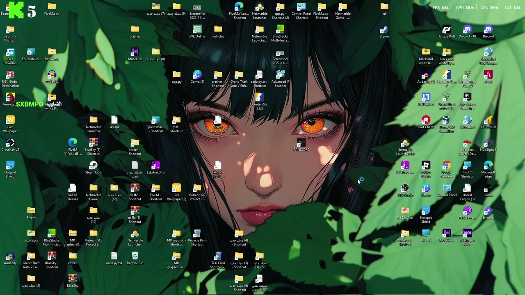Viewport: 525px width, 295px height.
Task: Launch RISK Global Domination
Action: (10, 79)
